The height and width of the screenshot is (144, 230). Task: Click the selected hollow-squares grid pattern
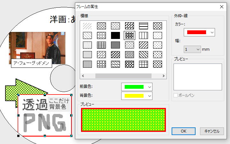(x=130, y=35)
